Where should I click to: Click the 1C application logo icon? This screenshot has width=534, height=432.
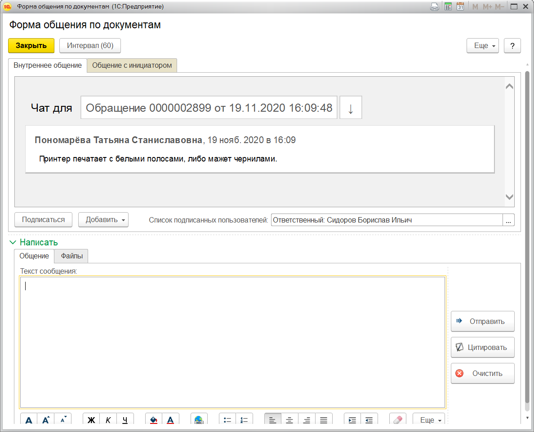tap(7, 6)
